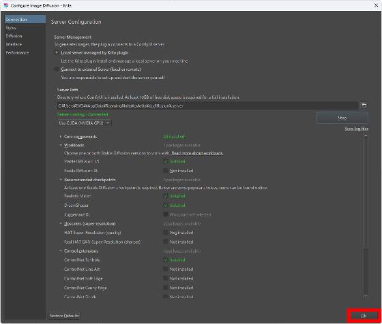382x324 pixels.
Task: Tick the ControlNet Line Art checkbox
Action: (x=166, y=269)
